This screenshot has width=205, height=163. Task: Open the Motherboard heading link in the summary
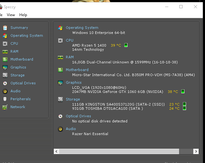[x=77, y=70]
